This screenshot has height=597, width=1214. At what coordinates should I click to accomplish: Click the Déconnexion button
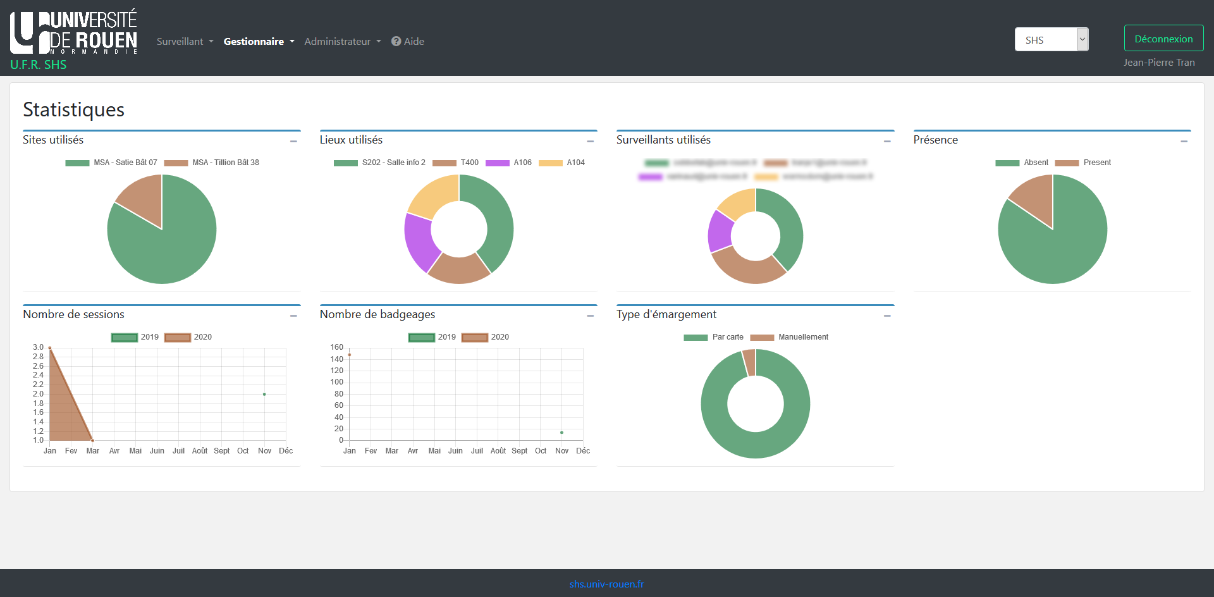pos(1163,39)
